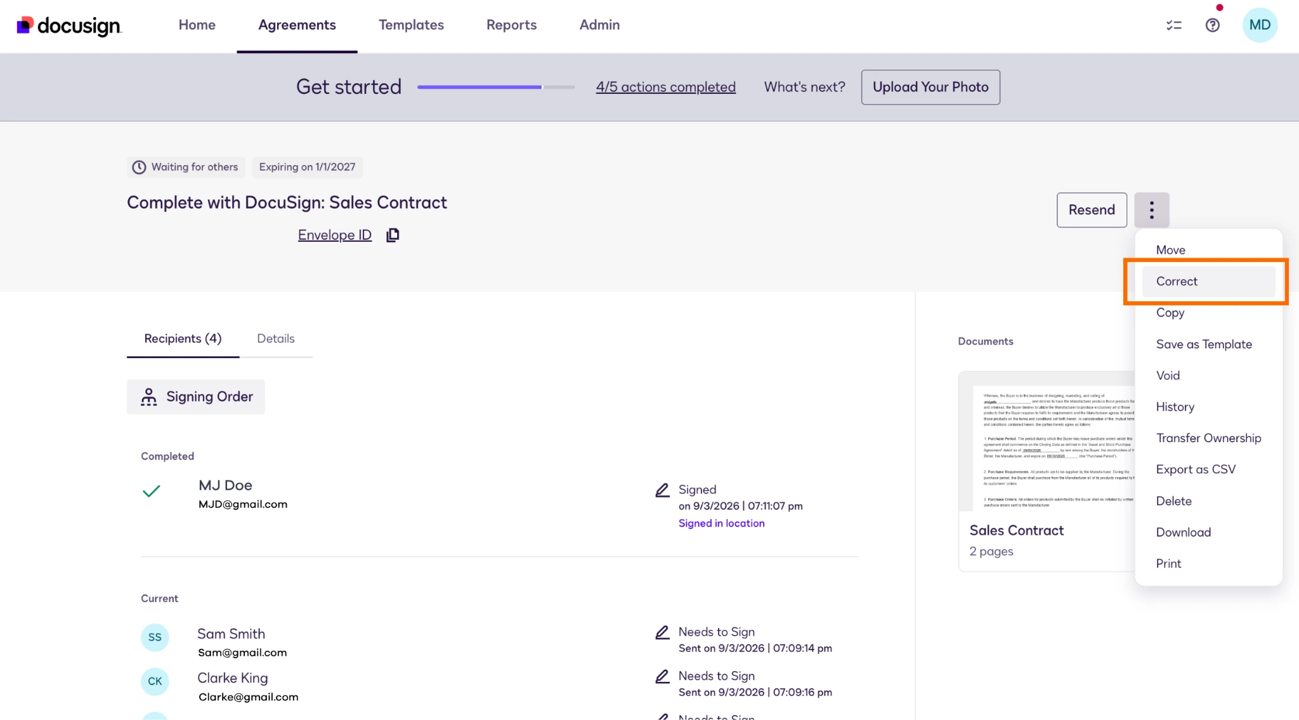Image resolution: width=1299 pixels, height=720 pixels.
Task: Choose Copy from the actions menu
Action: [x=1208, y=313]
